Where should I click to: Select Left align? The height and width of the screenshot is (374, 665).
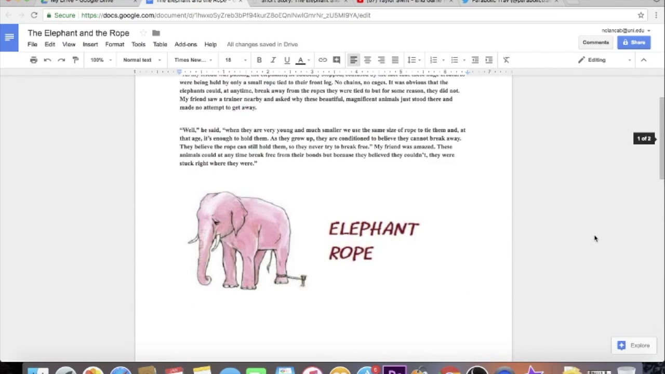[353, 60]
